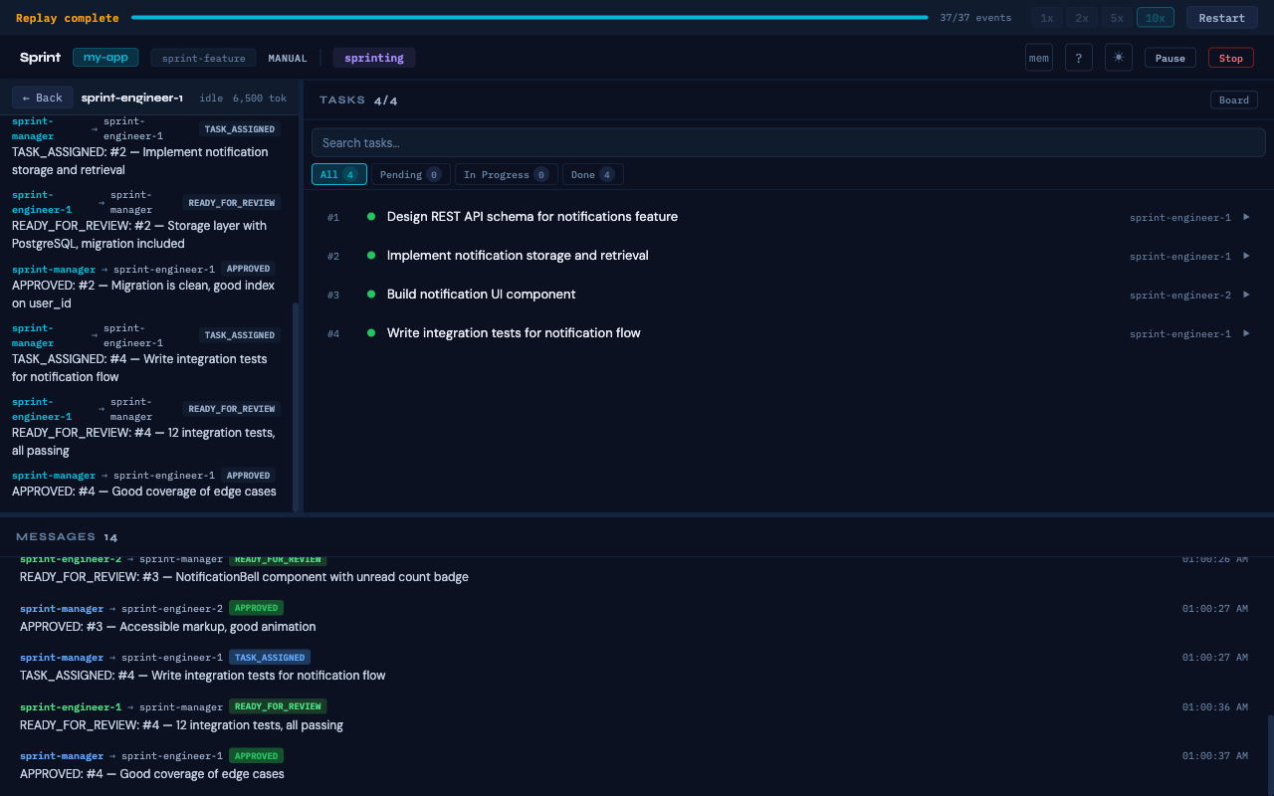Switch replay speed to 1x
This screenshot has width=1274, height=796.
pos(1046,17)
